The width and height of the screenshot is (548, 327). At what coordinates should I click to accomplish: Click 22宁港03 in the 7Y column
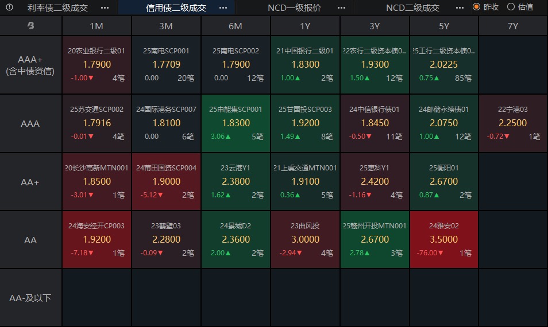[513, 110]
